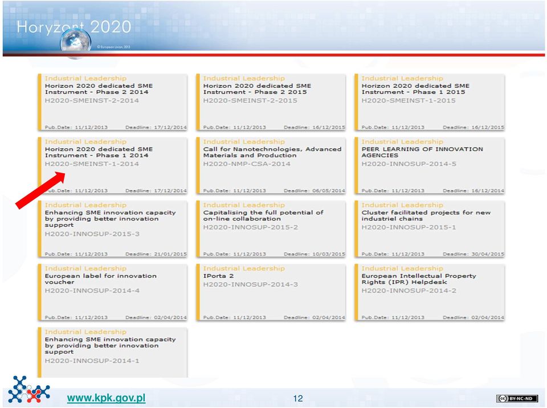Click title 'Call for Nanotechnologies, Advanced Materials and Production'
Viewport: 547px width, 408px height.
(272, 152)
